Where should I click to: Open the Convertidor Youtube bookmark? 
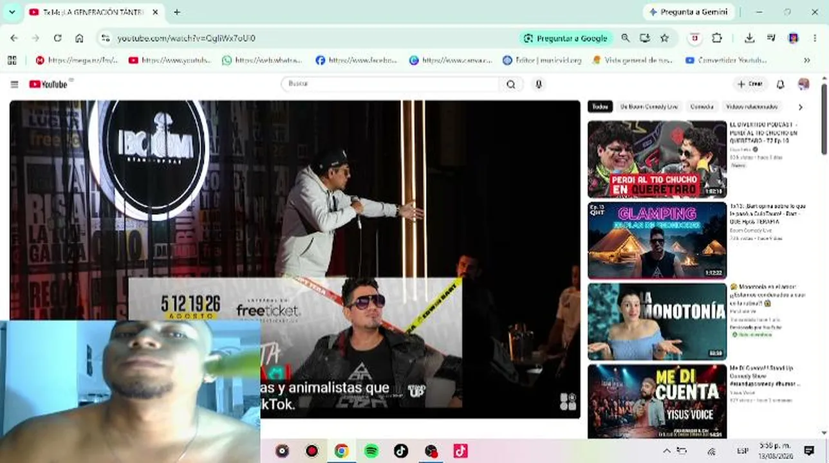[726, 60]
